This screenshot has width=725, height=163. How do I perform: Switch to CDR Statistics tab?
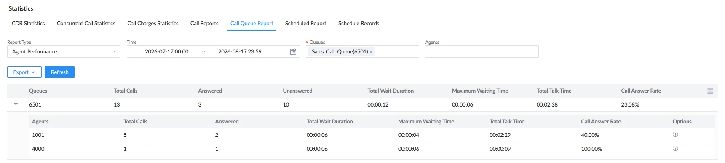28,24
